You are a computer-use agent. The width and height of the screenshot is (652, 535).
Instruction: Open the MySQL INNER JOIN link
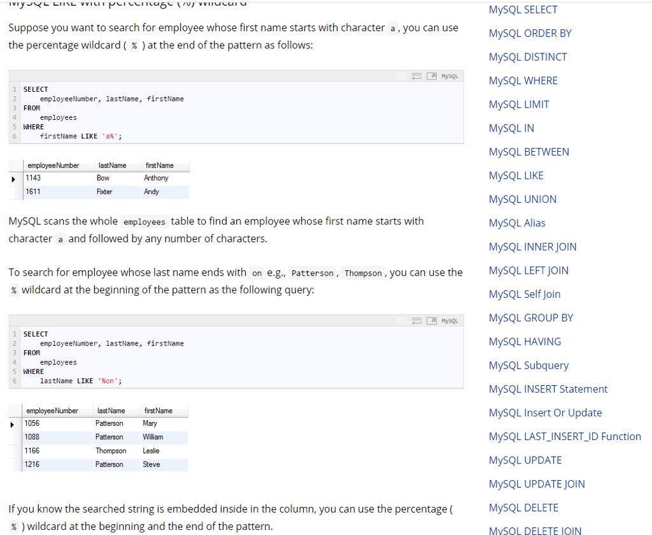click(x=532, y=247)
